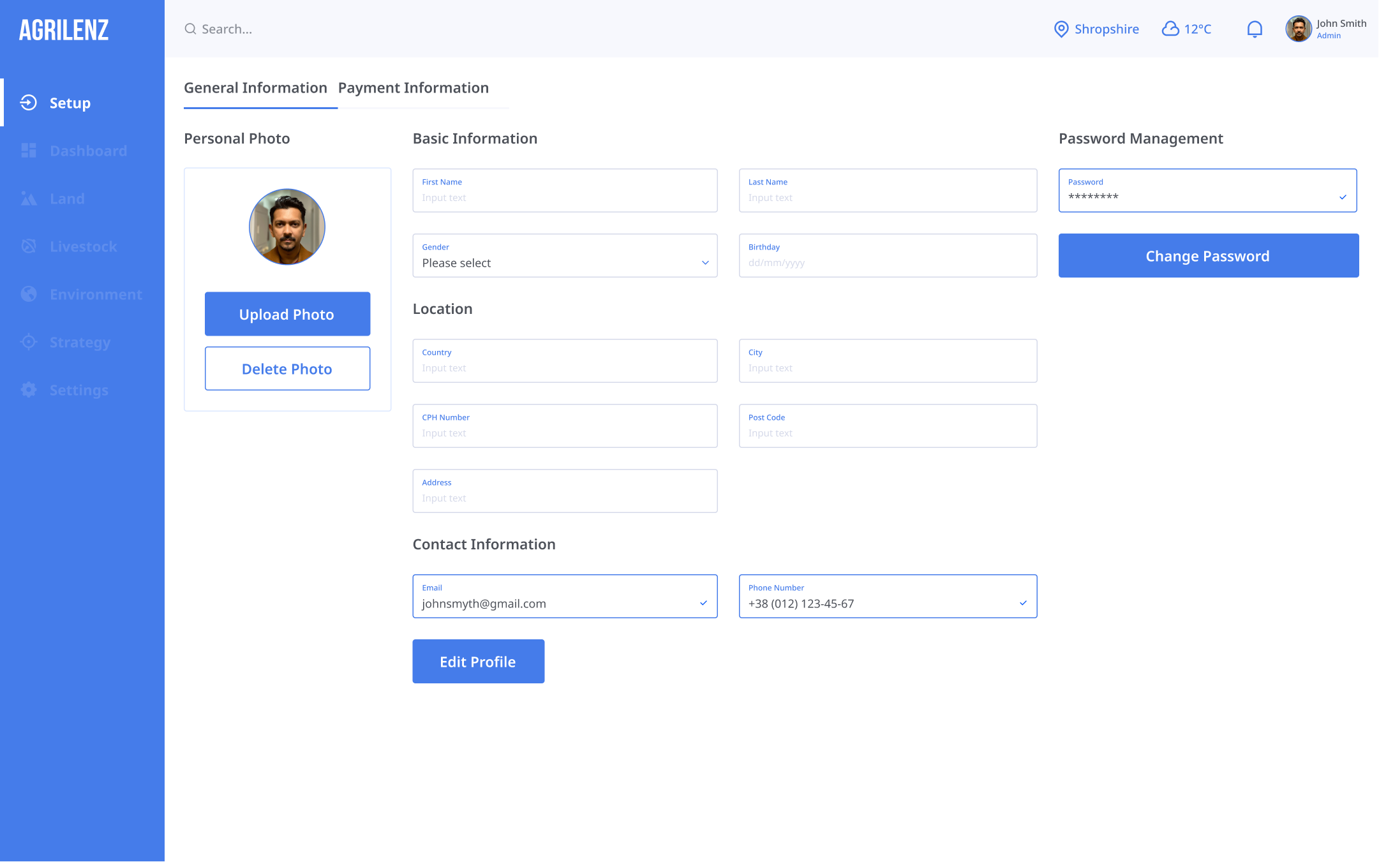Click the Land mountains icon

[29, 198]
